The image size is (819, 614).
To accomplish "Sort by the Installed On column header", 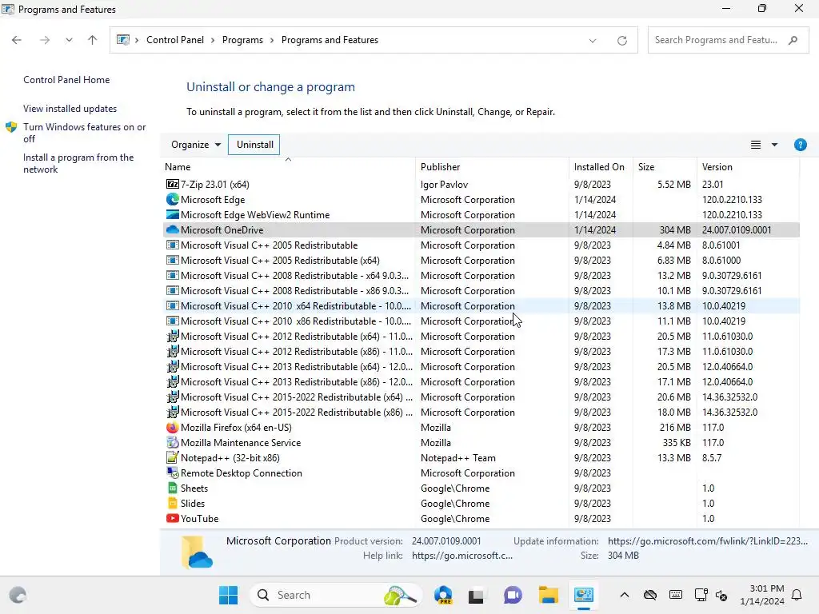I will coord(601,167).
